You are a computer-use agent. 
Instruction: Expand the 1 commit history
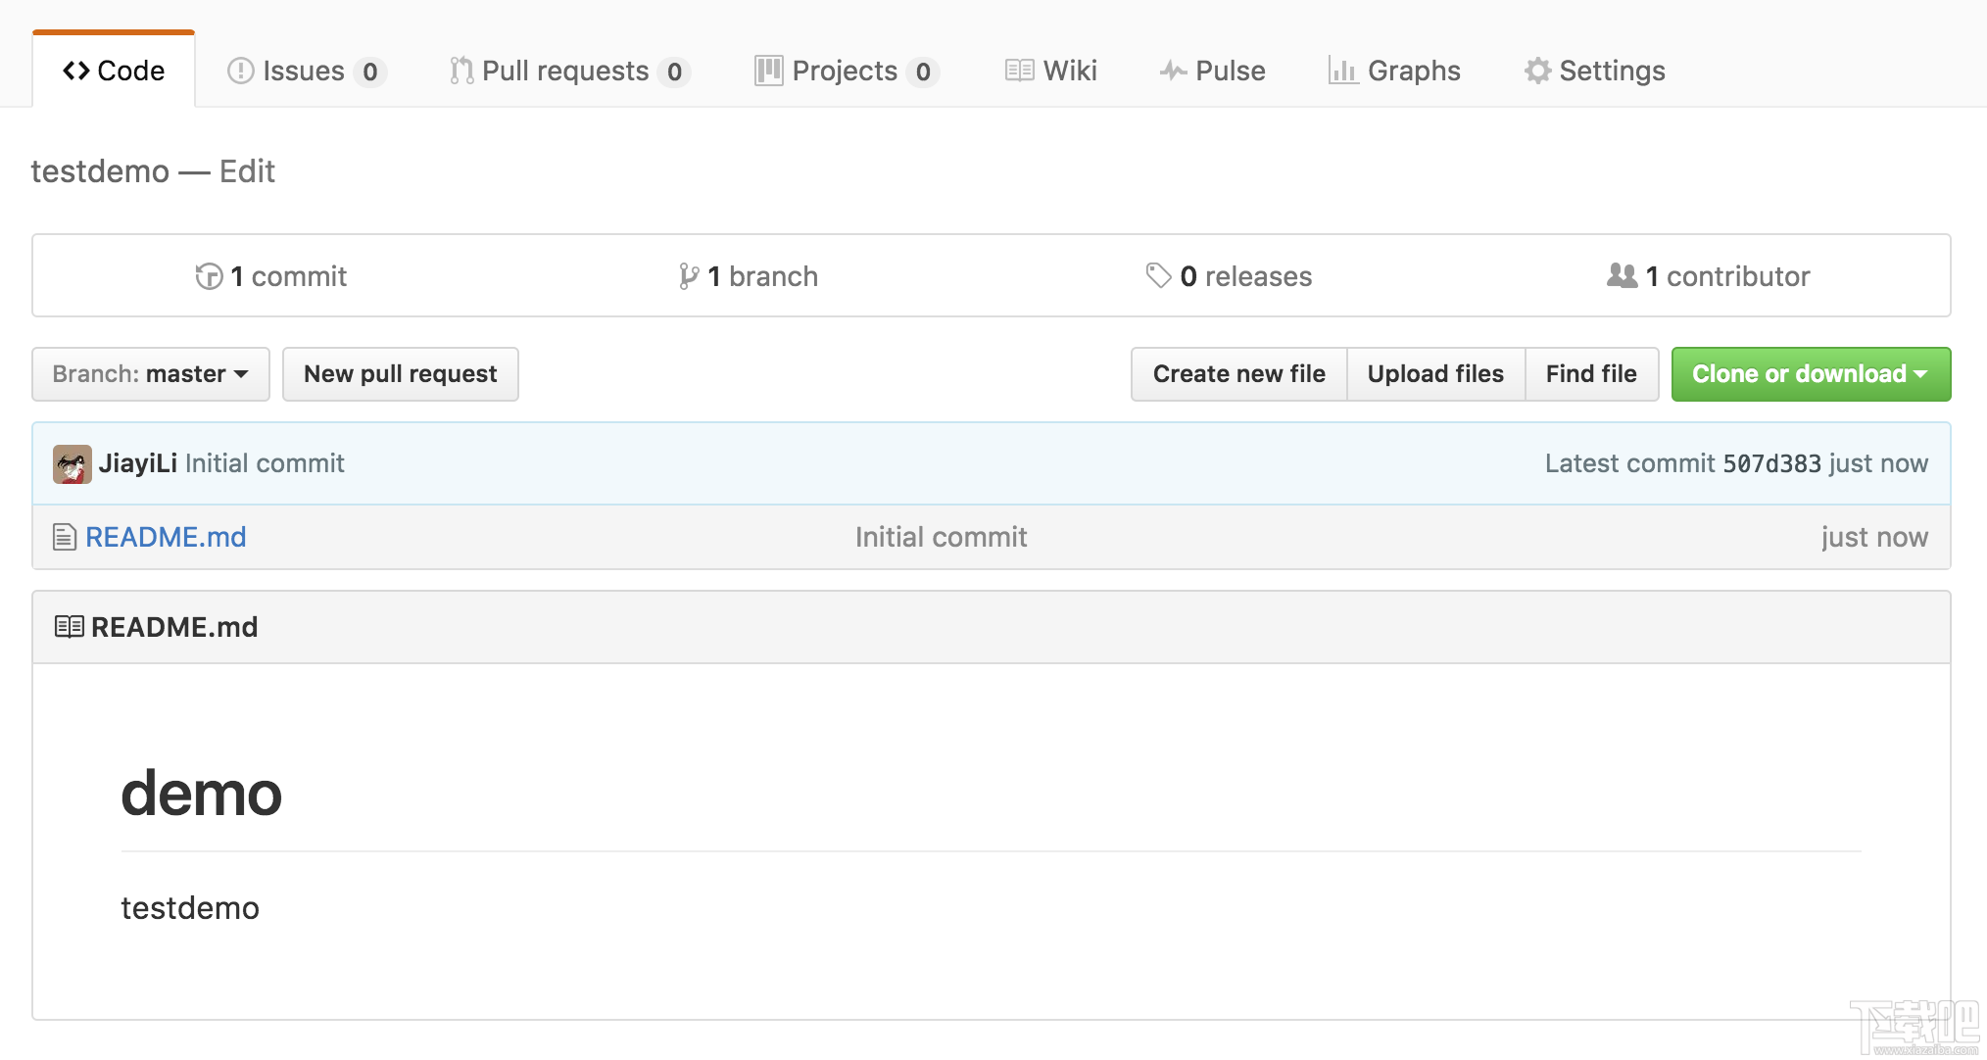pyautogui.click(x=270, y=276)
